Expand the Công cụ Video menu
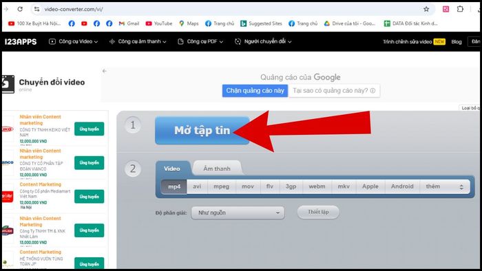 pyautogui.click(x=74, y=41)
